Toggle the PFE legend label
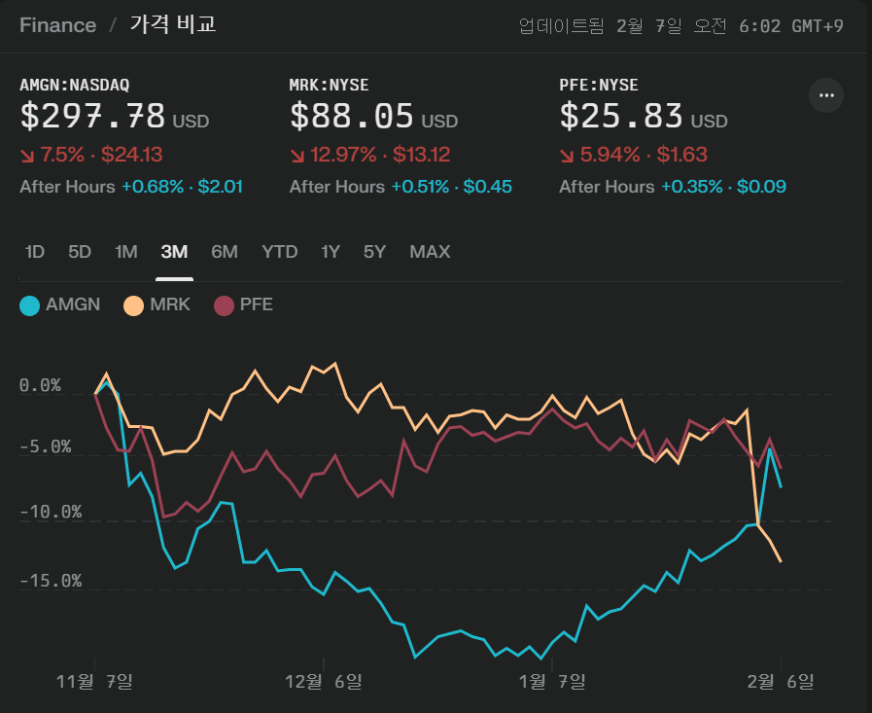The height and width of the screenshot is (713, 872). tap(257, 304)
